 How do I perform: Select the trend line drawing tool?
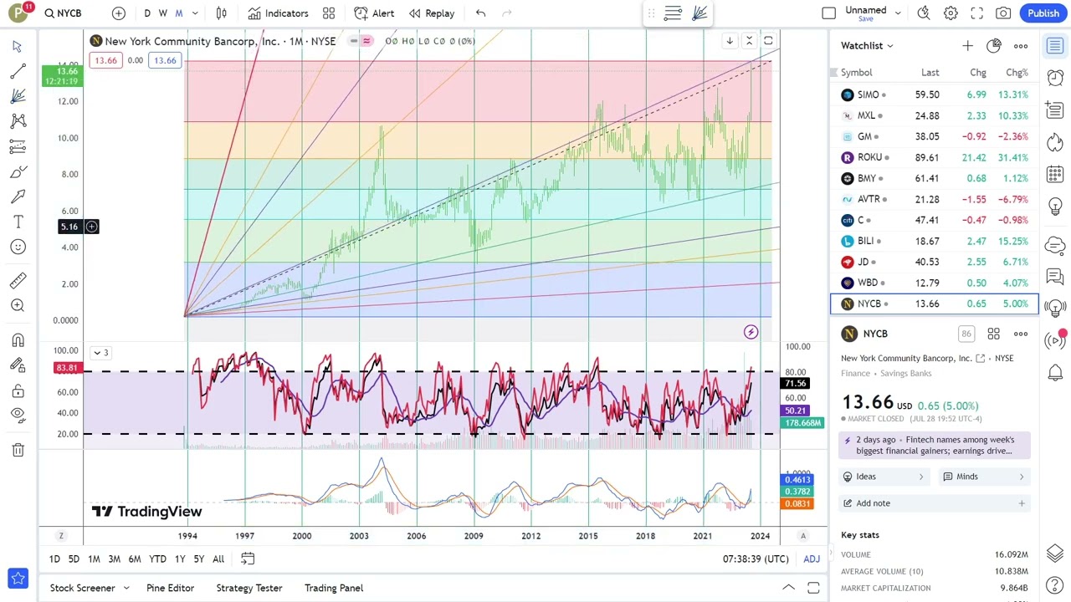click(x=18, y=72)
